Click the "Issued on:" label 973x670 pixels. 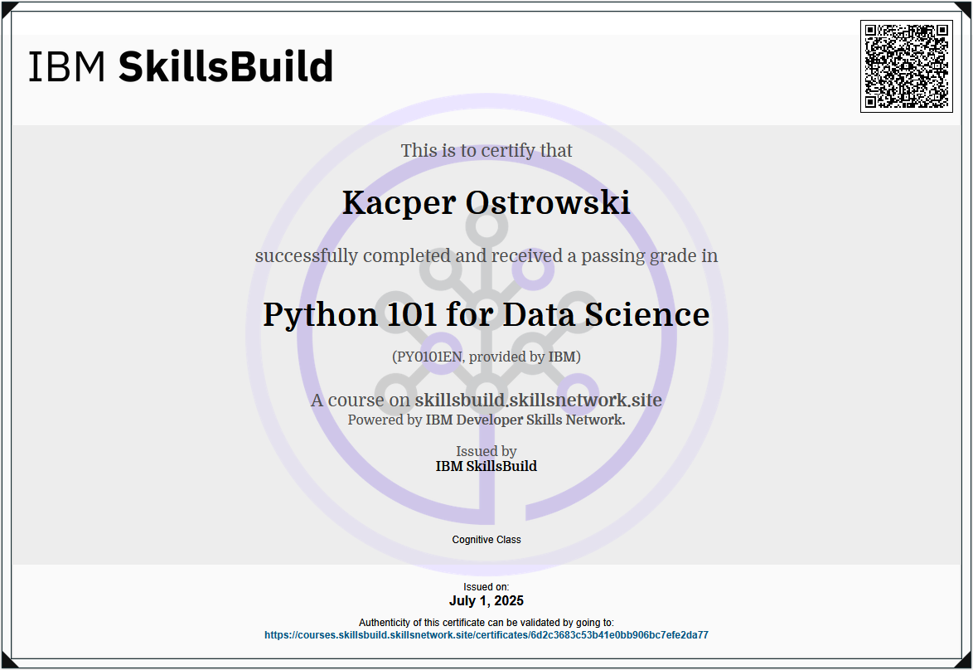(x=486, y=587)
